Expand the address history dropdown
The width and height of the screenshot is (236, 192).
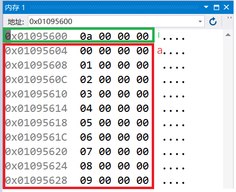tap(200, 22)
